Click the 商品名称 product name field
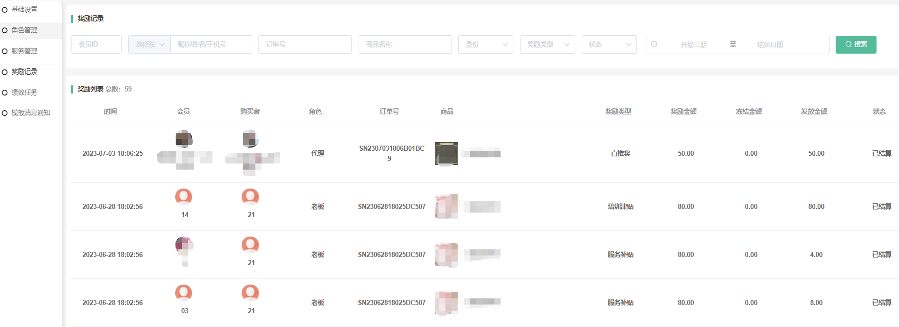The width and height of the screenshot is (899, 327). point(405,44)
